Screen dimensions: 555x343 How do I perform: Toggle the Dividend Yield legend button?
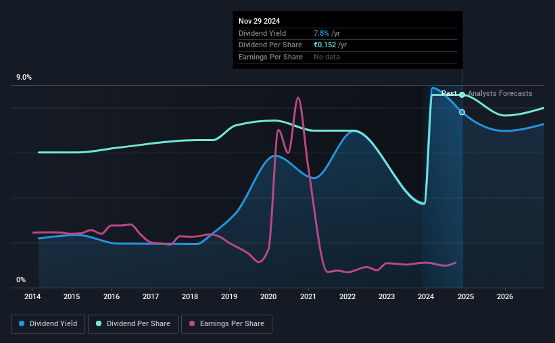pos(48,324)
